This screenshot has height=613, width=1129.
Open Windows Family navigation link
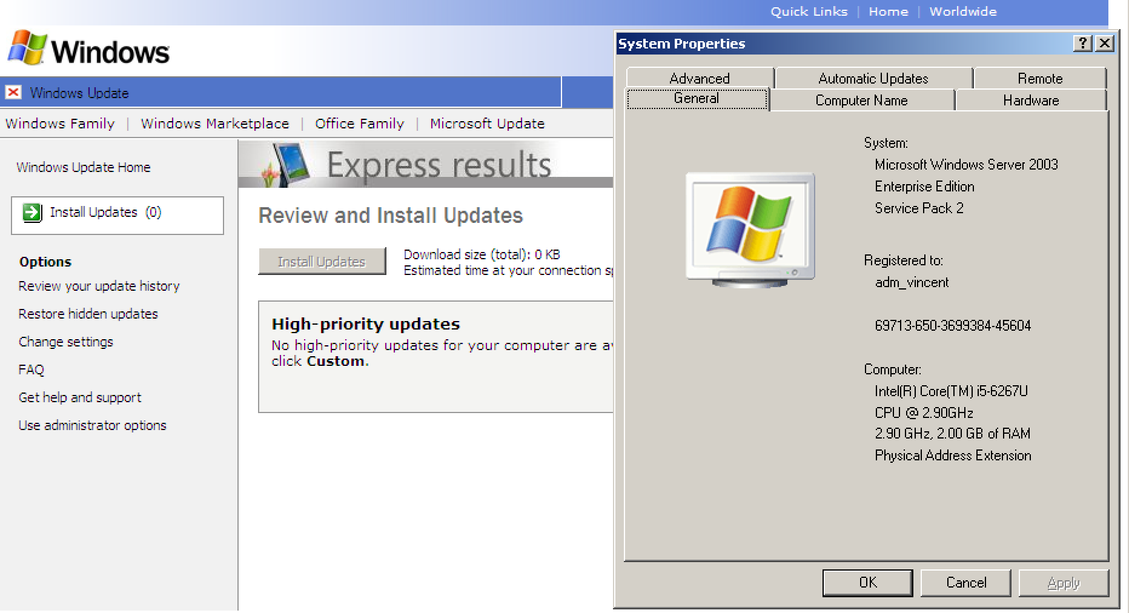tap(60, 124)
